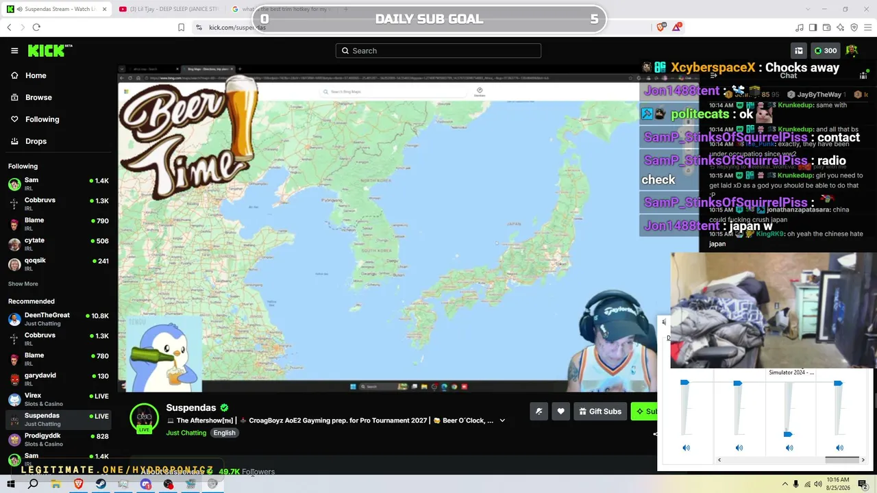The height and width of the screenshot is (493, 877).
Task: Toggle the Kick sidebar hamburger menu
Action: [14, 51]
